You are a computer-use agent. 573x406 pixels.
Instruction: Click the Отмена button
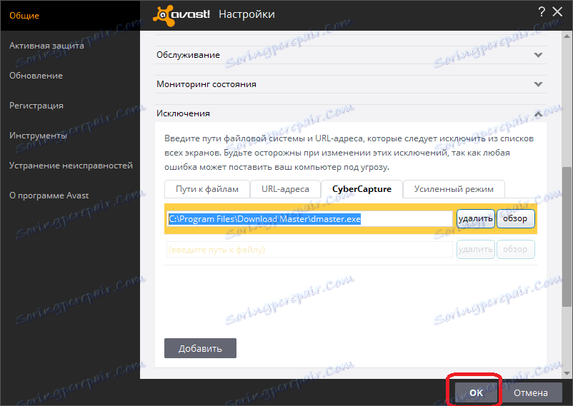(531, 393)
